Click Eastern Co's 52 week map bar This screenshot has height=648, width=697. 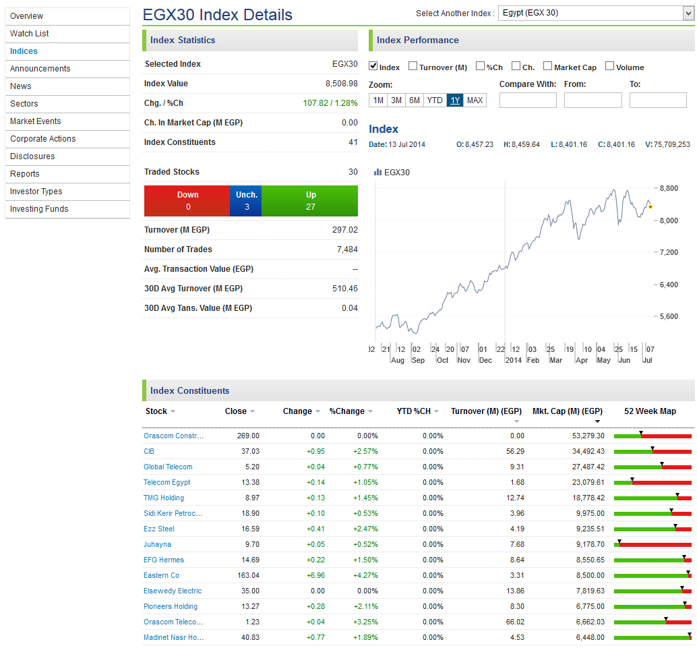click(653, 575)
